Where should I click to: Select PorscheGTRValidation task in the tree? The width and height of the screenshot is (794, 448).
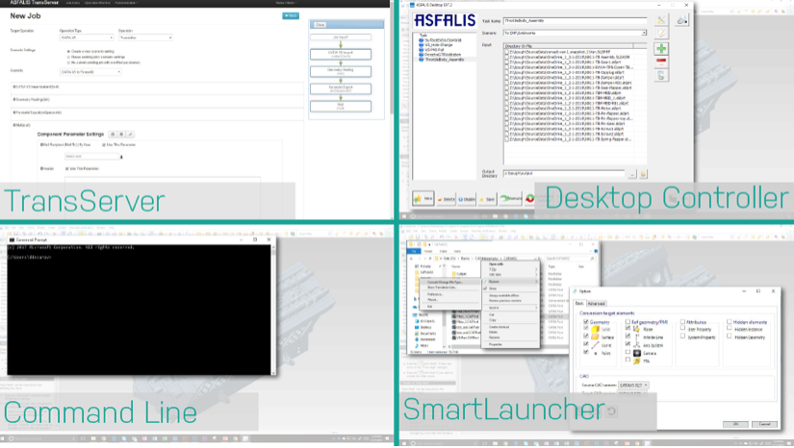pyautogui.click(x=443, y=55)
